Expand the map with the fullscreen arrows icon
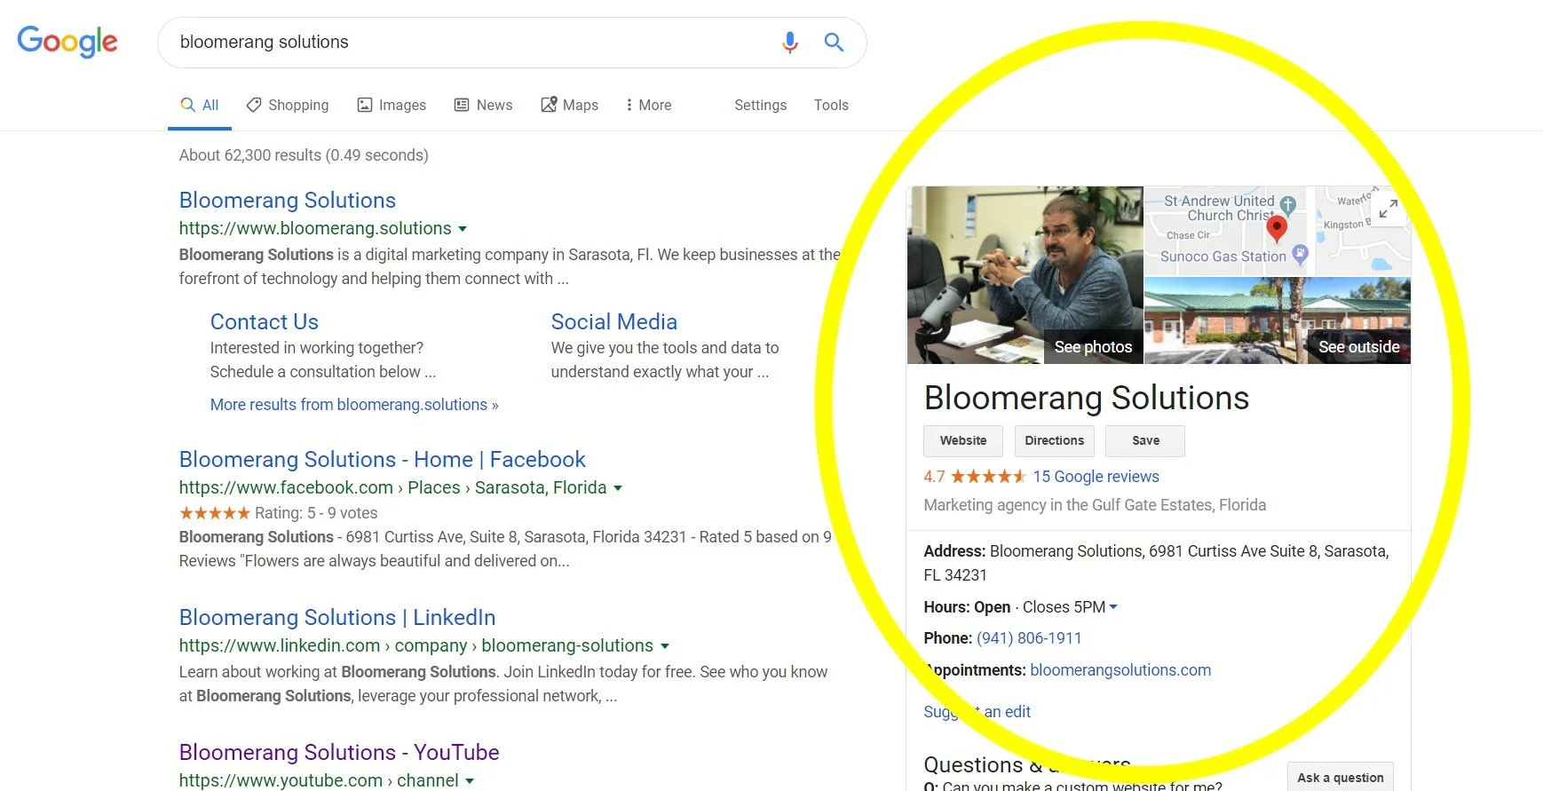The height and width of the screenshot is (791, 1543). click(x=1389, y=209)
